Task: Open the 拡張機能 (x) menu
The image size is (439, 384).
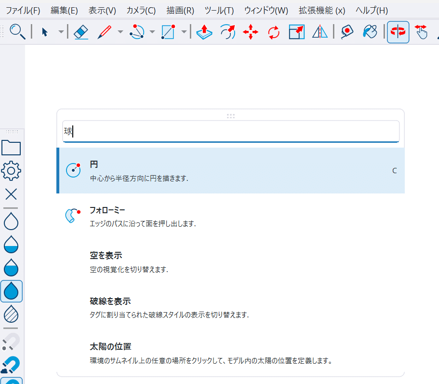Action: coord(322,11)
